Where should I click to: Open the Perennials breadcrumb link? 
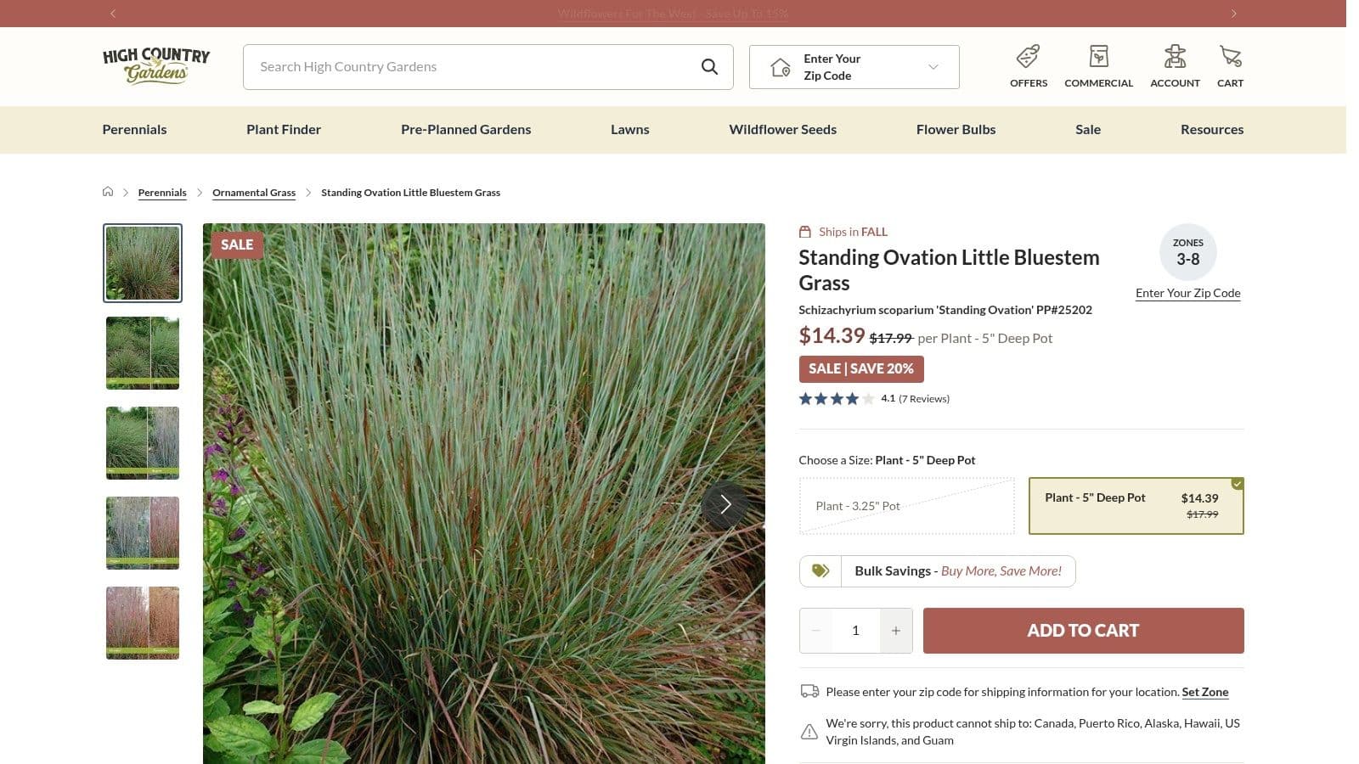[161, 193]
